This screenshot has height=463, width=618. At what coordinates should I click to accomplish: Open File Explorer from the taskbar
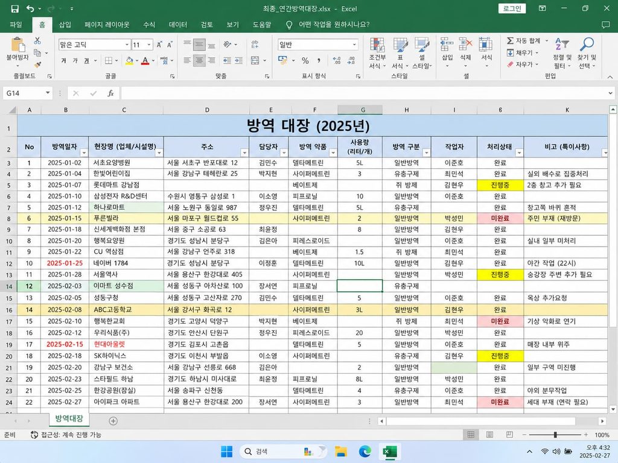point(341,451)
